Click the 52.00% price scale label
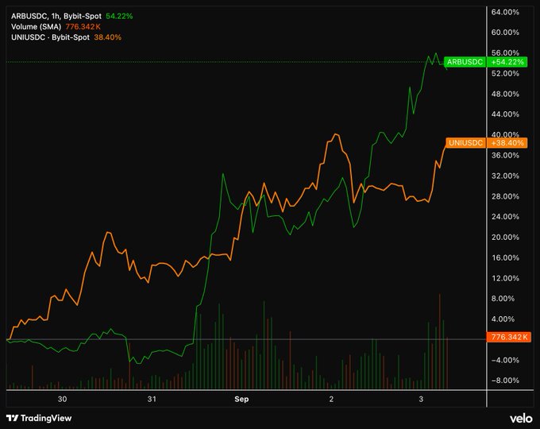 505,73
